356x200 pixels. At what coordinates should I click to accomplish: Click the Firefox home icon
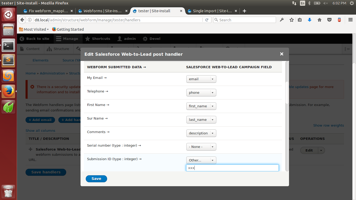point(319,20)
